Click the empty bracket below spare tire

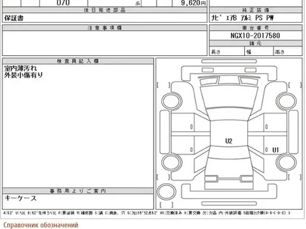(166, 205)
